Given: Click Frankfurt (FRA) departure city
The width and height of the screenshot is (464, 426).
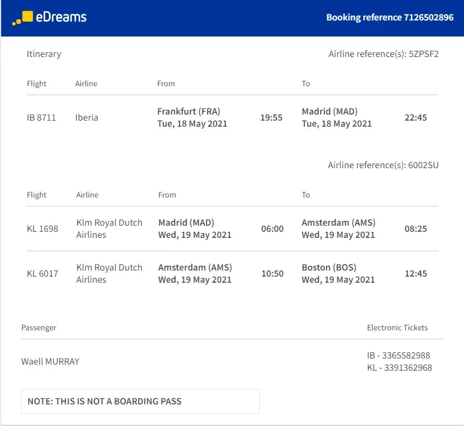Looking at the screenshot, I should pyautogui.click(x=189, y=111).
